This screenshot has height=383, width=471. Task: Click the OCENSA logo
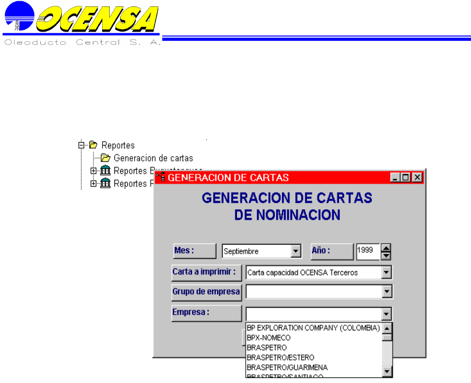[x=82, y=23]
